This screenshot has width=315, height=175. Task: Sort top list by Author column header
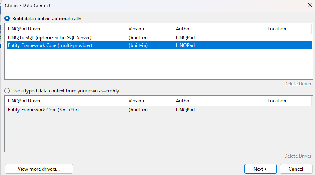(218, 29)
